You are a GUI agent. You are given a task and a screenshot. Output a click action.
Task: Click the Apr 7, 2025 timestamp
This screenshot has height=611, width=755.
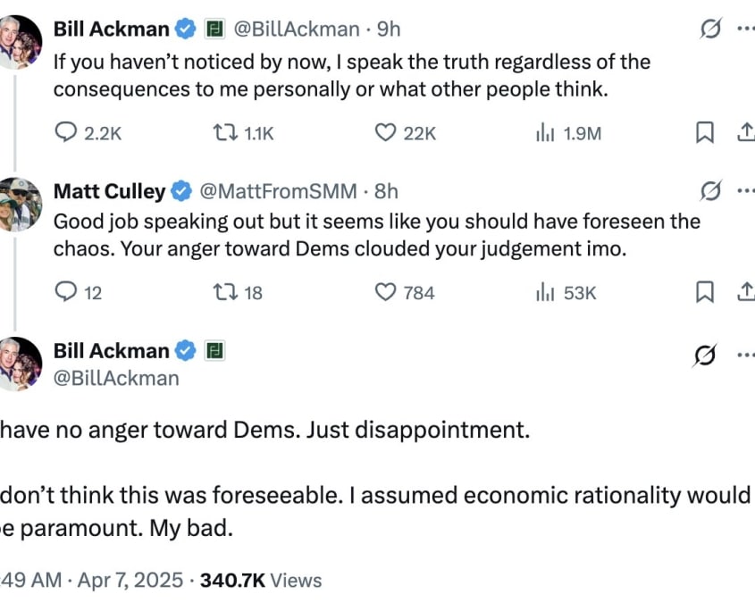coord(130,580)
